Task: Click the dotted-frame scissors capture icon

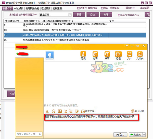Action: pyautogui.click(x=71, y=111)
